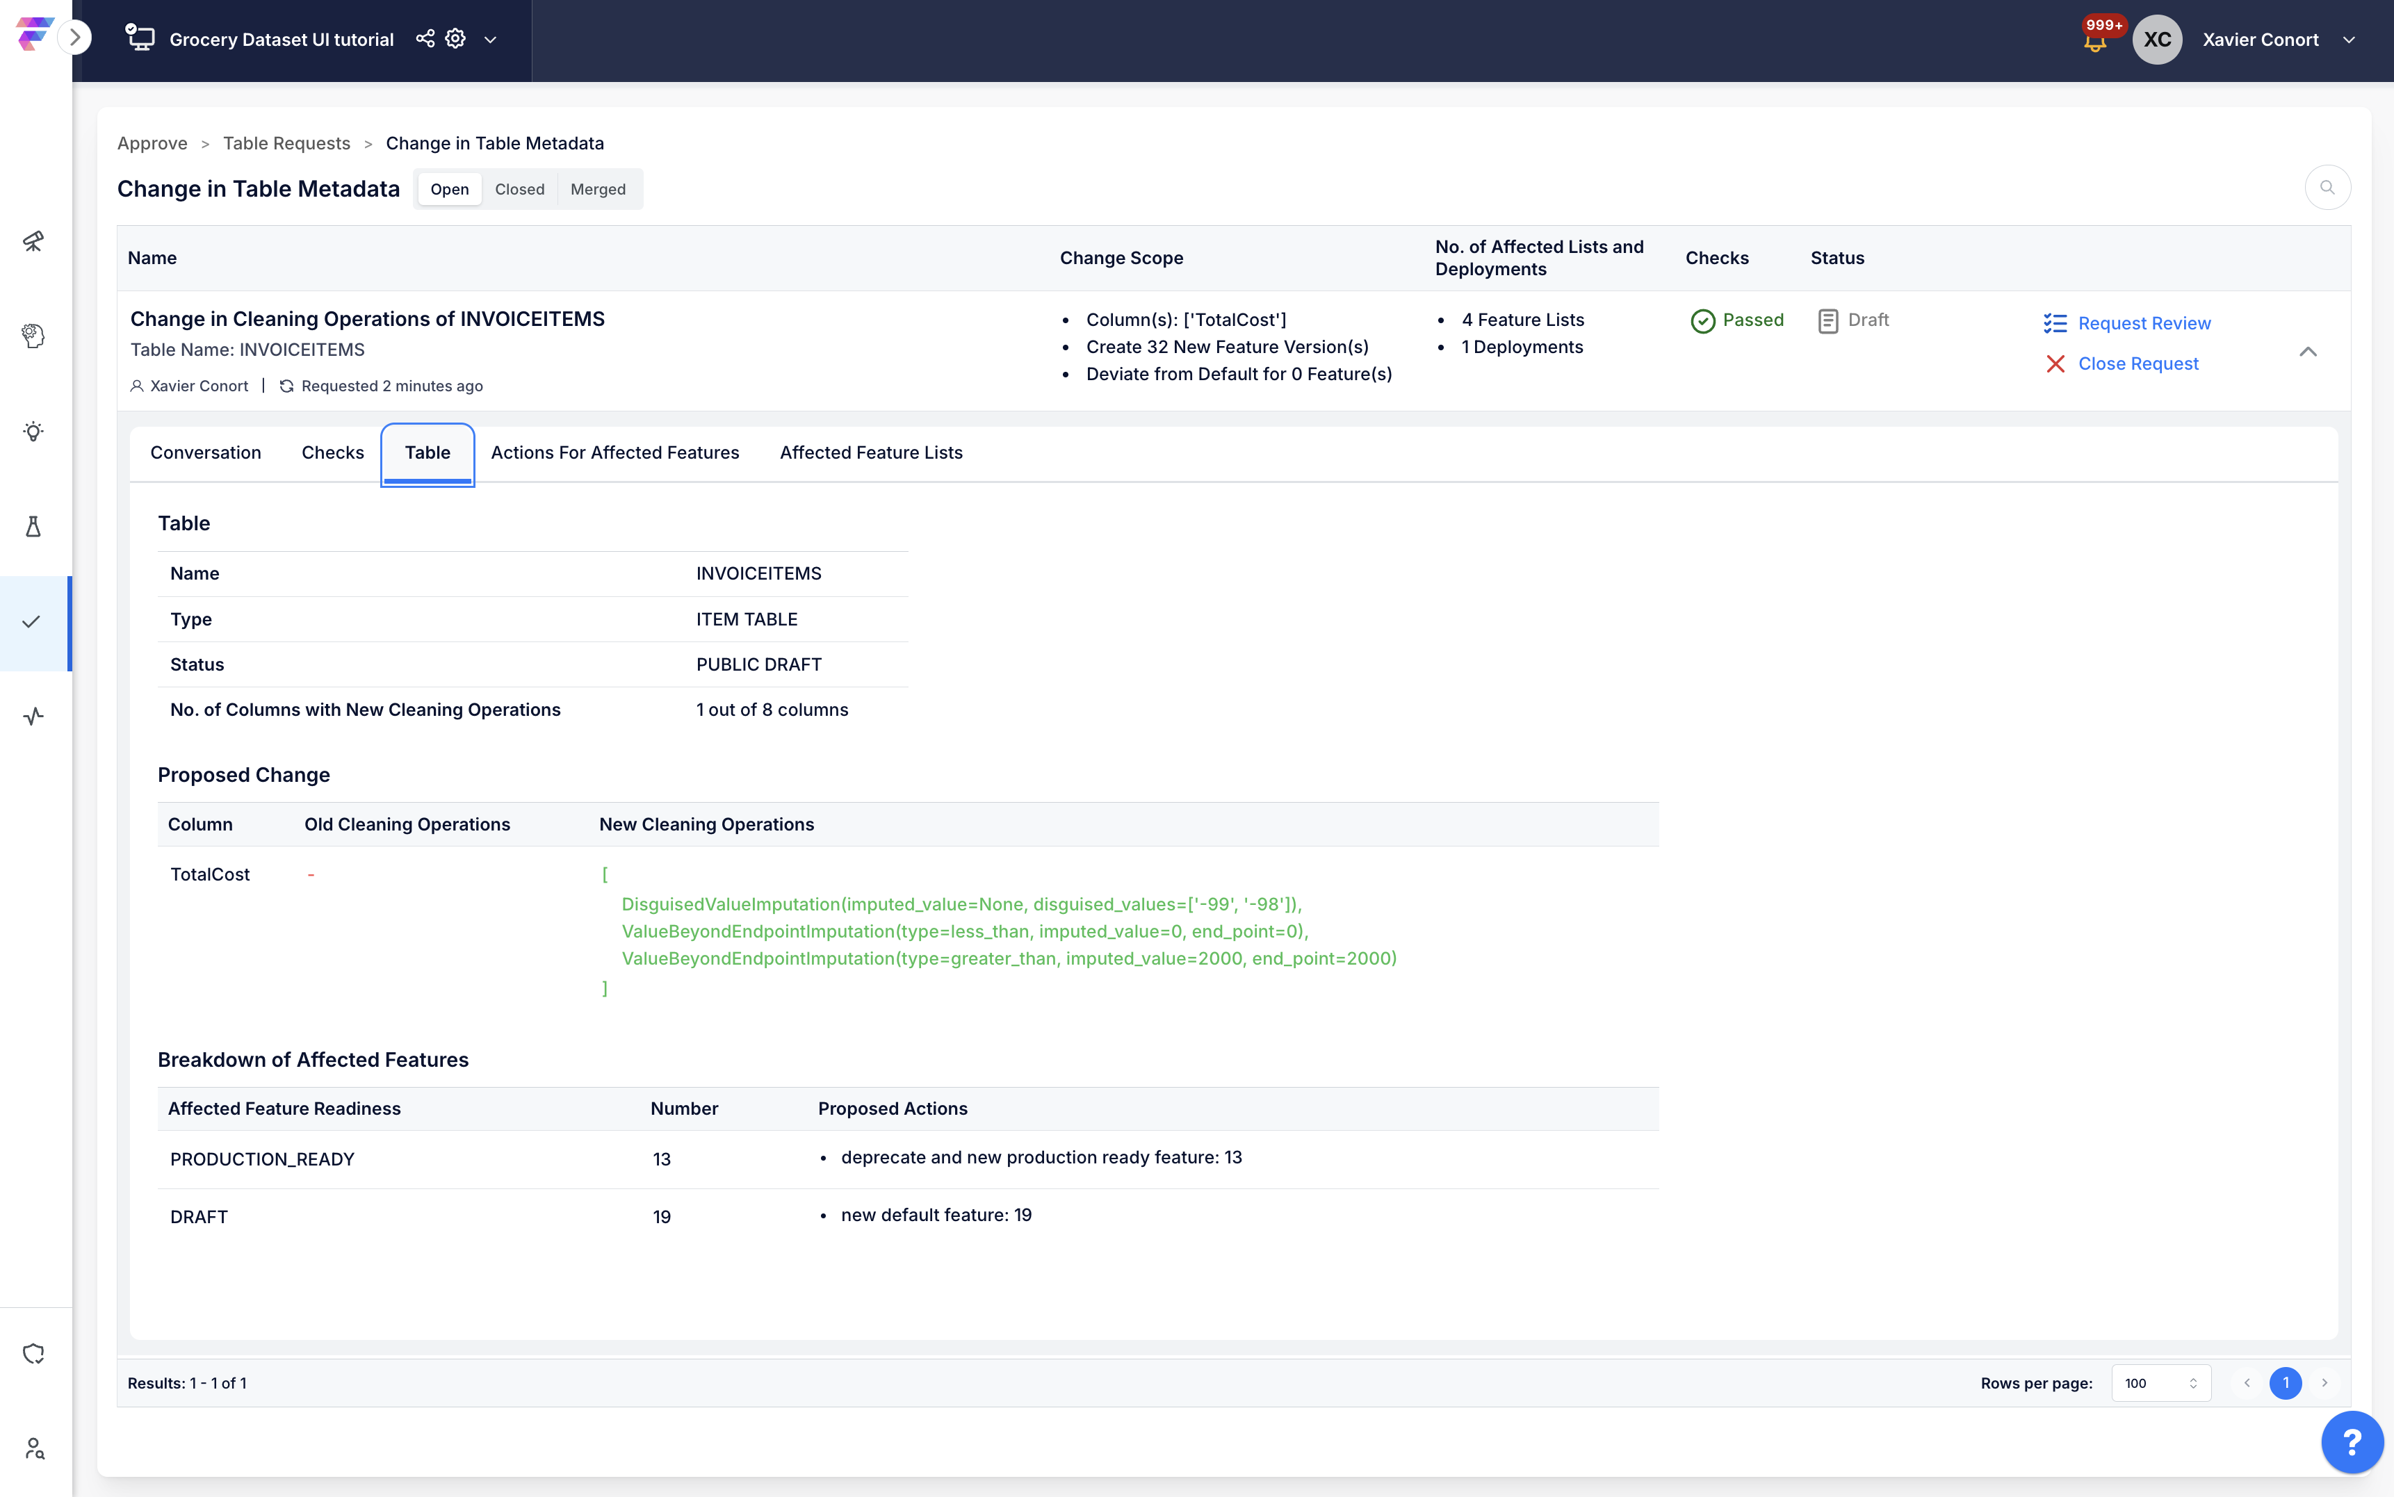
Task: Open the AI head icon in sidebar
Action: (x=33, y=336)
